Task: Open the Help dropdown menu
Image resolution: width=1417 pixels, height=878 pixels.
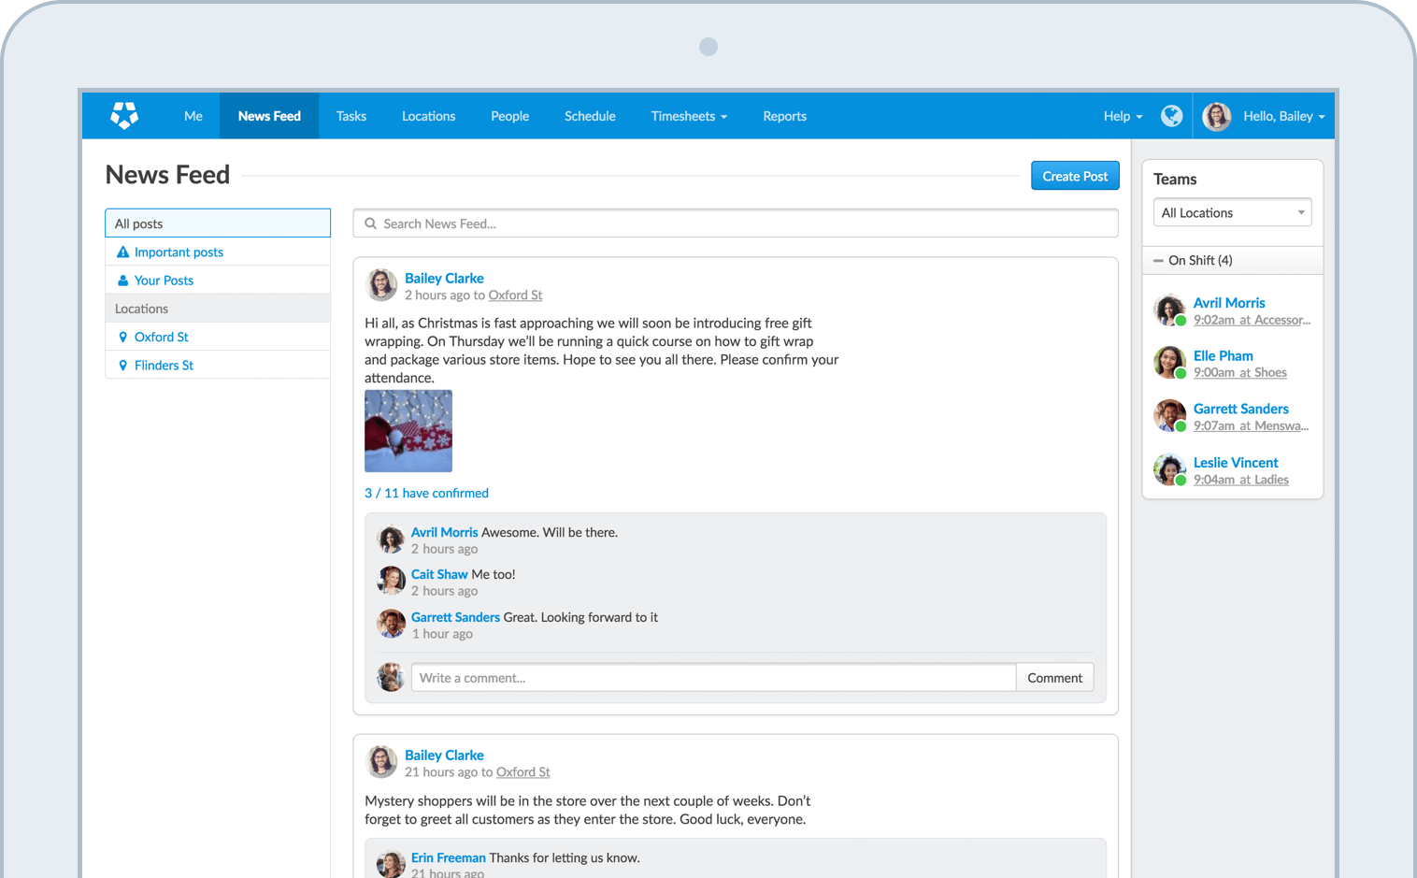Action: [x=1123, y=116]
